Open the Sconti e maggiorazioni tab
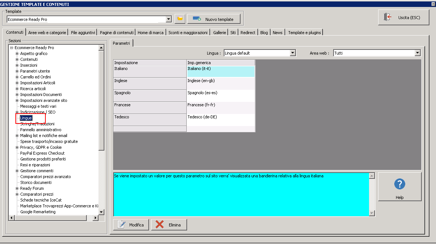This screenshot has height=244, width=436. coord(188,33)
